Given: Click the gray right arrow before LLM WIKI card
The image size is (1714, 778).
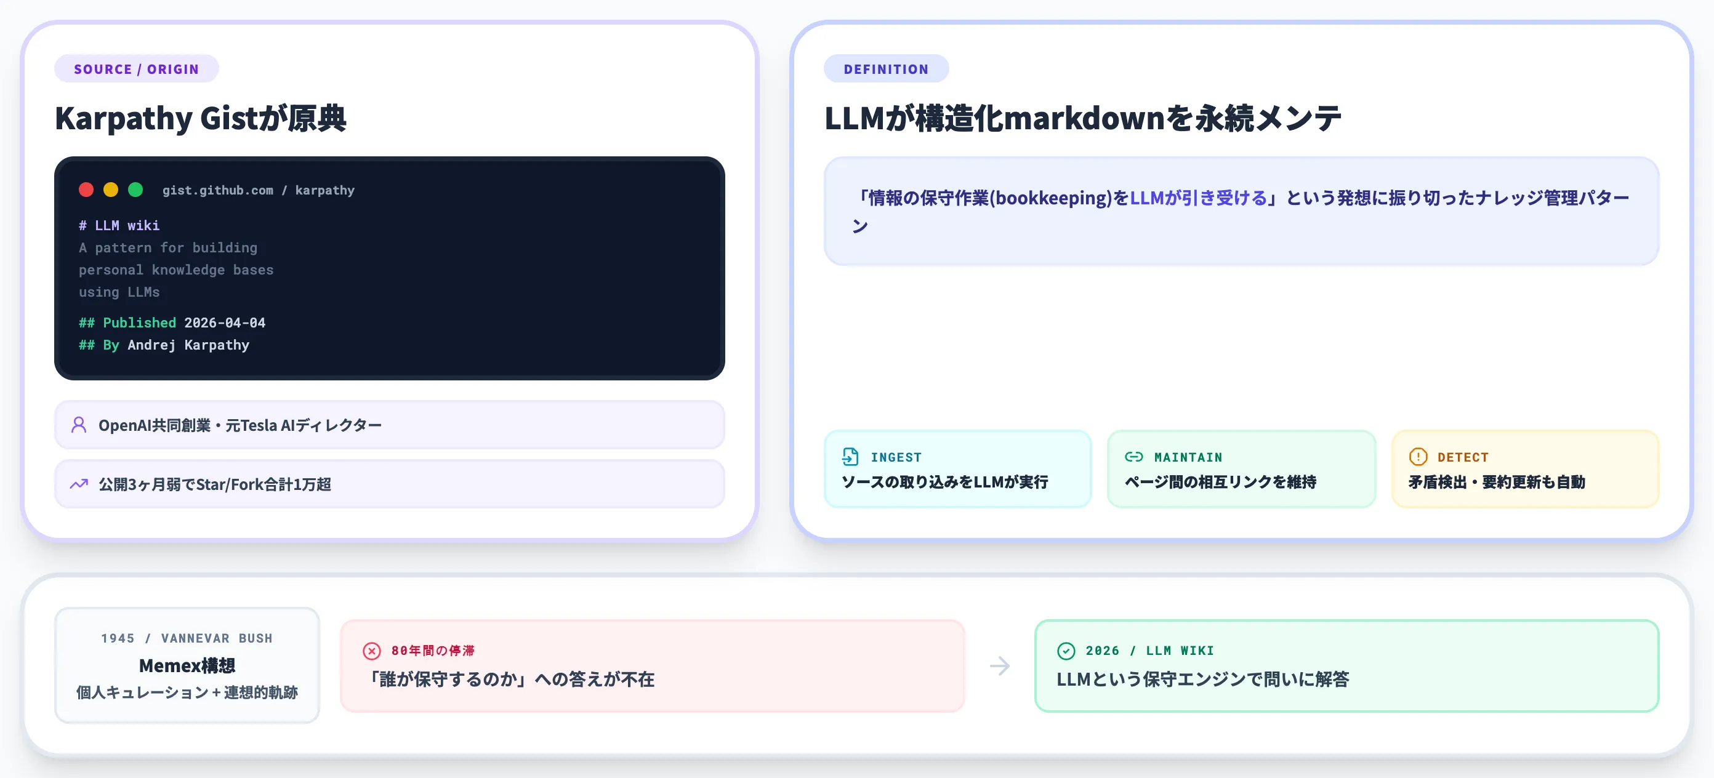Looking at the screenshot, I should pos(999,665).
